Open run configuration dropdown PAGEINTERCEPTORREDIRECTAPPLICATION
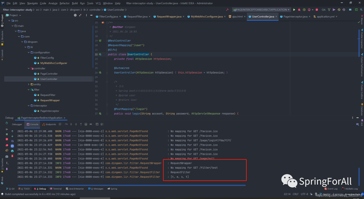Screen dimensions: 364x199 (262, 10)
